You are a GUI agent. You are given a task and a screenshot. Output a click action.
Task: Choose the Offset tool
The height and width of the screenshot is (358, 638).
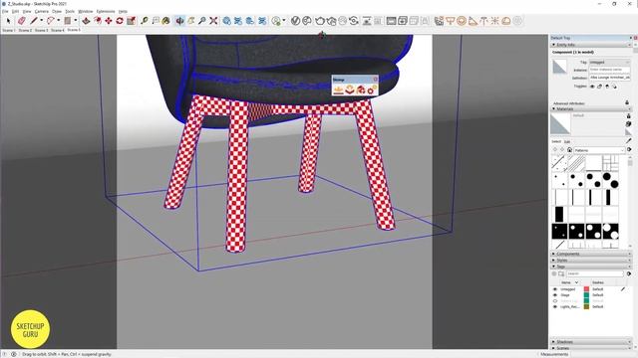click(98, 21)
